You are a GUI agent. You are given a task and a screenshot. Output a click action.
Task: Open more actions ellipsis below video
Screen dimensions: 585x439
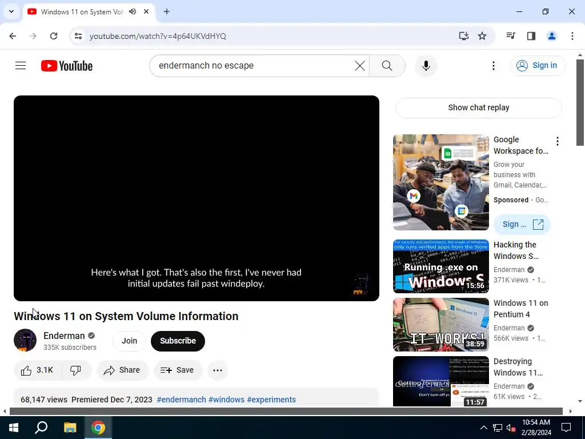point(218,370)
